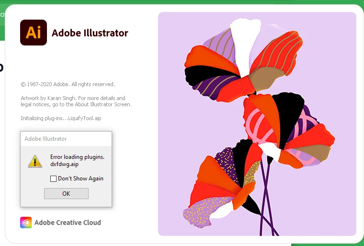Viewport: 364px width, 246px height.
Task: Click OK in the error dialog
Action: click(66, 193)
